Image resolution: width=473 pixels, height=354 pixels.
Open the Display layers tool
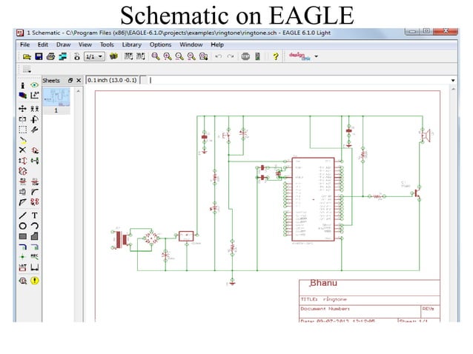[23, 96]
